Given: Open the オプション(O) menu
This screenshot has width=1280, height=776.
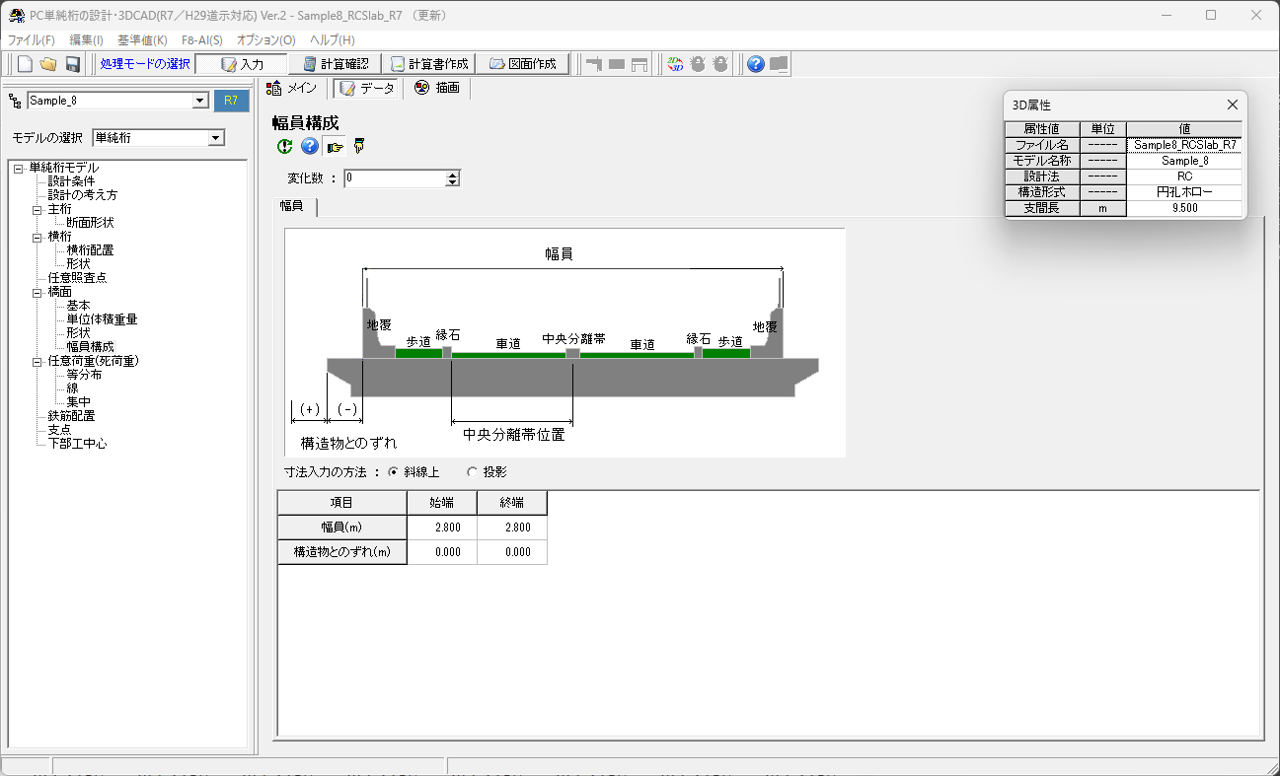Looking at the screenshot, I should click(266, 40).
